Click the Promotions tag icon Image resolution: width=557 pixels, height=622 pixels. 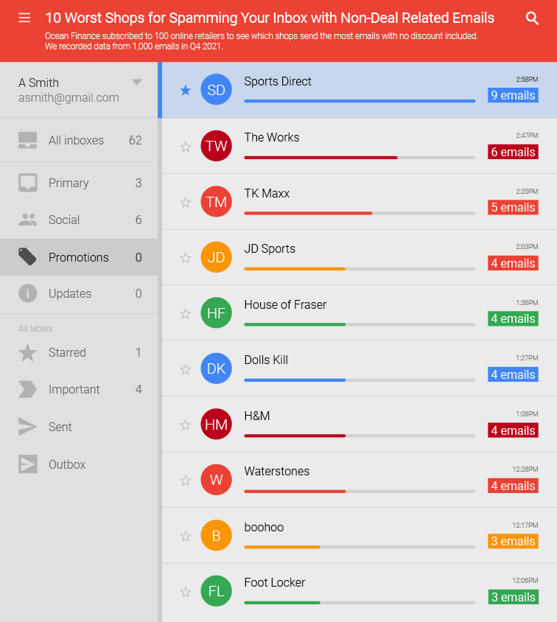pyautogui.click(x=27, y=256)
